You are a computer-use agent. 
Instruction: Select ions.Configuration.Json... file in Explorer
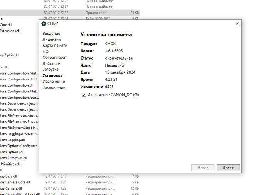[x=19, y=97]
